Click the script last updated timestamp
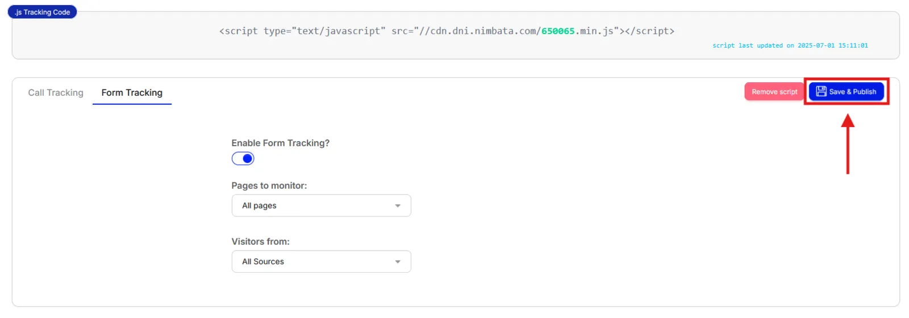Viewport: 909px width, 318px height. click(x=790, y=45)
